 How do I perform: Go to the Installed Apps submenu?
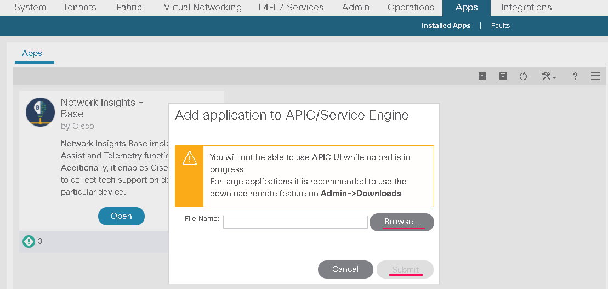(x=446, y=26)
